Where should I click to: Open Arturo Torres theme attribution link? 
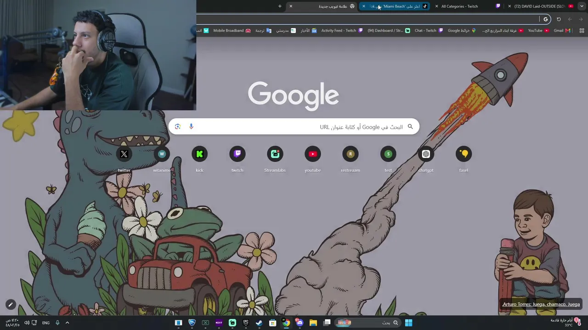coord(541,304)
